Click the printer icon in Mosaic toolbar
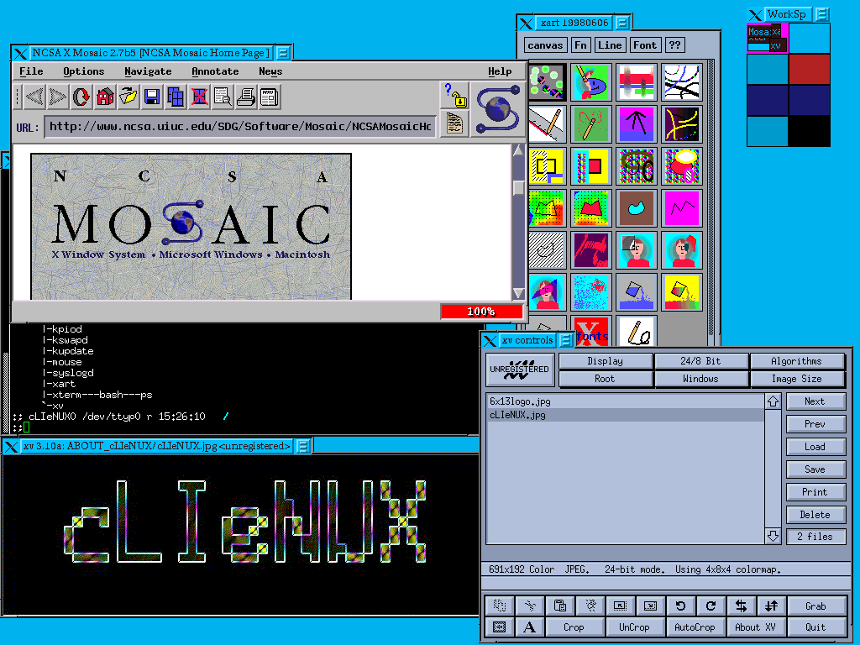 pos(246,97)
